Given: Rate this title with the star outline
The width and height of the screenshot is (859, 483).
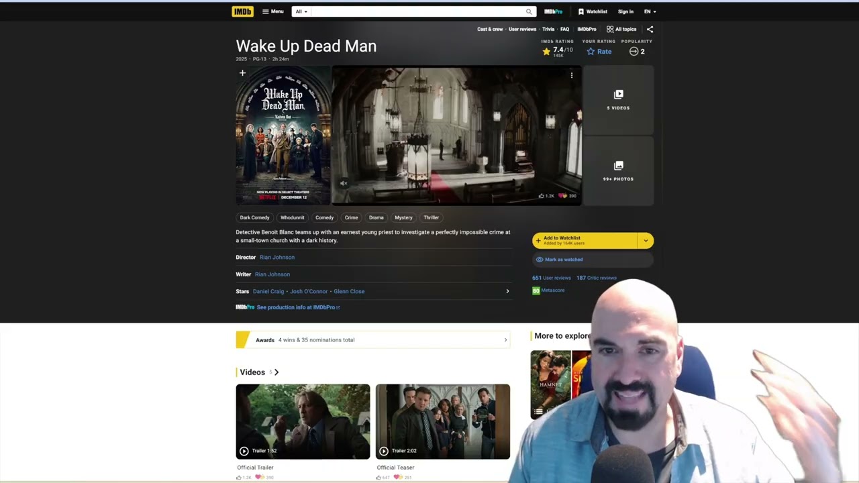Looking at the screenshot, I should [x=599, y=51].
